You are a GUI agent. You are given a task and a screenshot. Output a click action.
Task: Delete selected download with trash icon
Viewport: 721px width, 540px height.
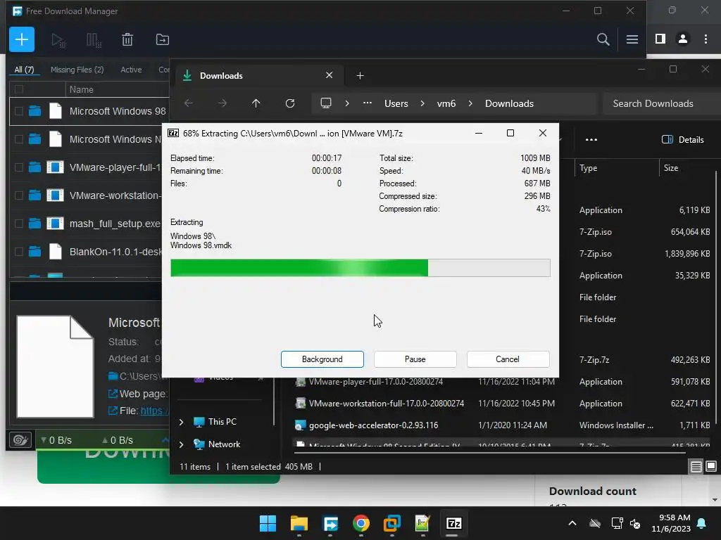tap(127, 40)
